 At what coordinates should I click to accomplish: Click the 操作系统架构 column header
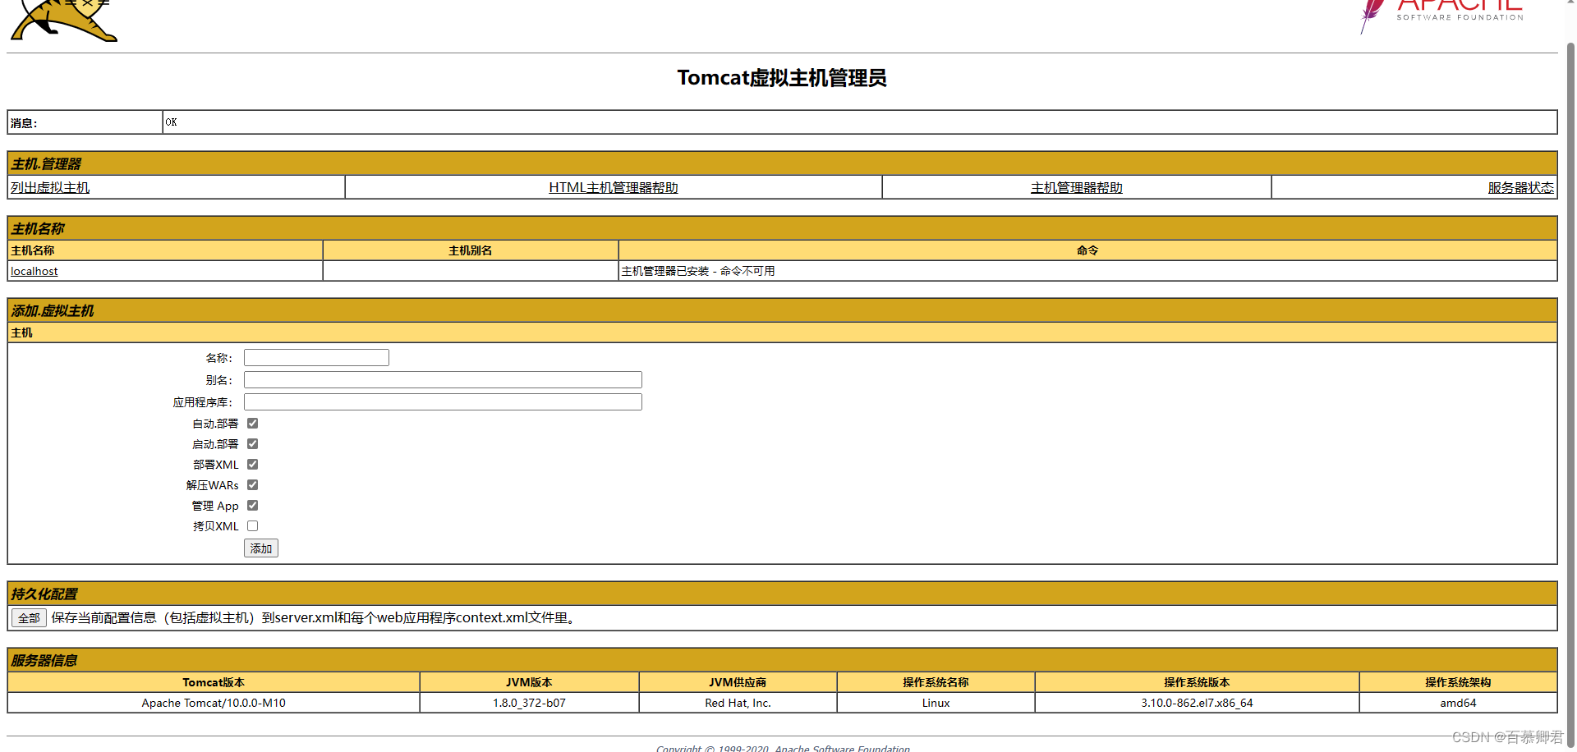1458,682
